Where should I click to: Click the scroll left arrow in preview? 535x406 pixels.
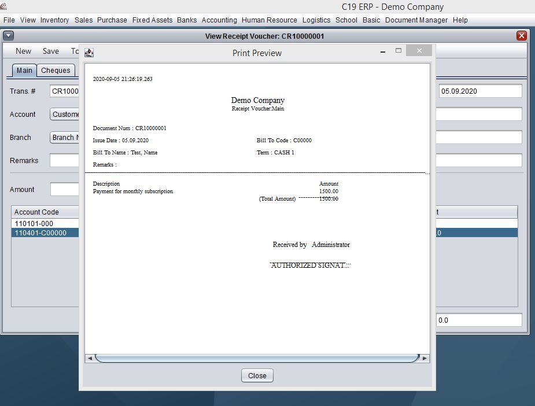click(x=90, y=359)
